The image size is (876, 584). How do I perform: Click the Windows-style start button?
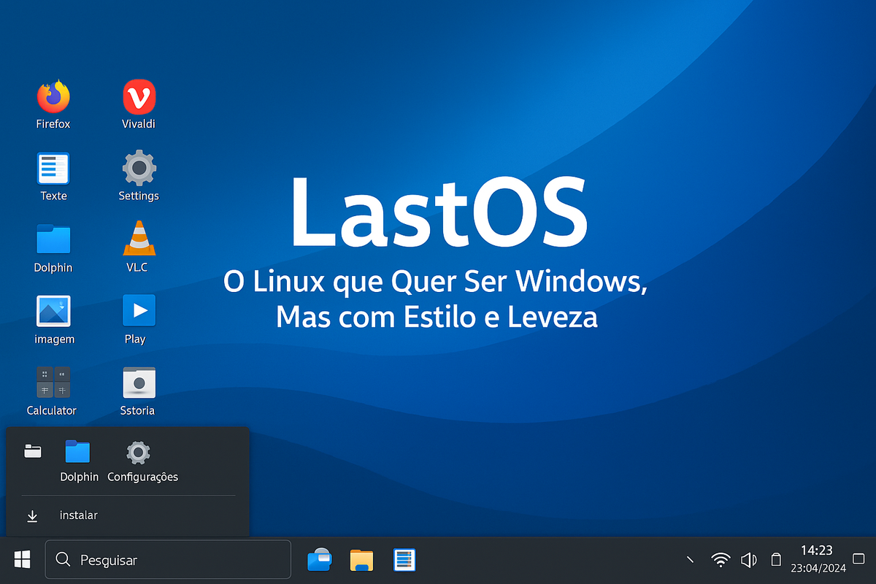pos(23,560)
